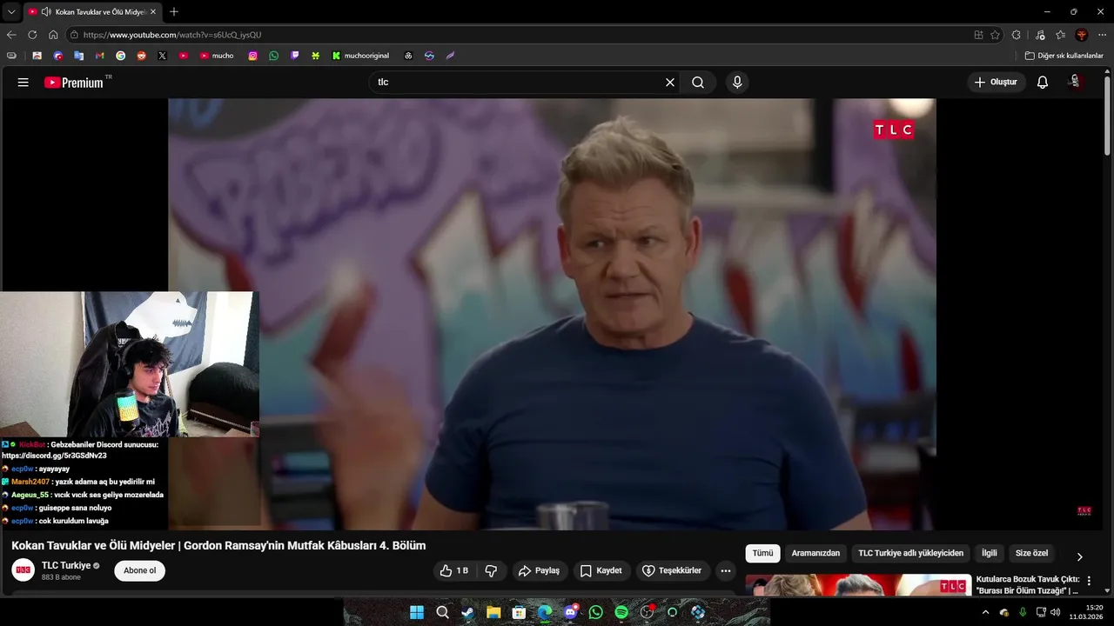Open Steam from the taskbar
The width and height of the screenshot is (1114, 626).
click(467, 612)
